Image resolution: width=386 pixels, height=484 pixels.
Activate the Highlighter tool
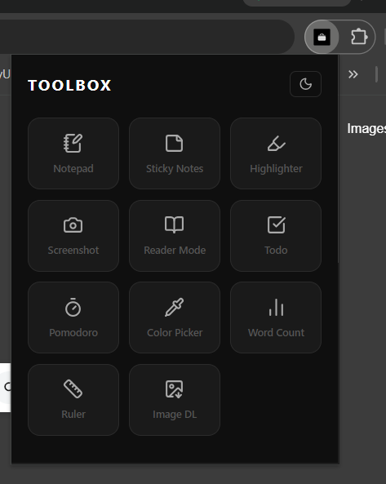pos(276,153)
